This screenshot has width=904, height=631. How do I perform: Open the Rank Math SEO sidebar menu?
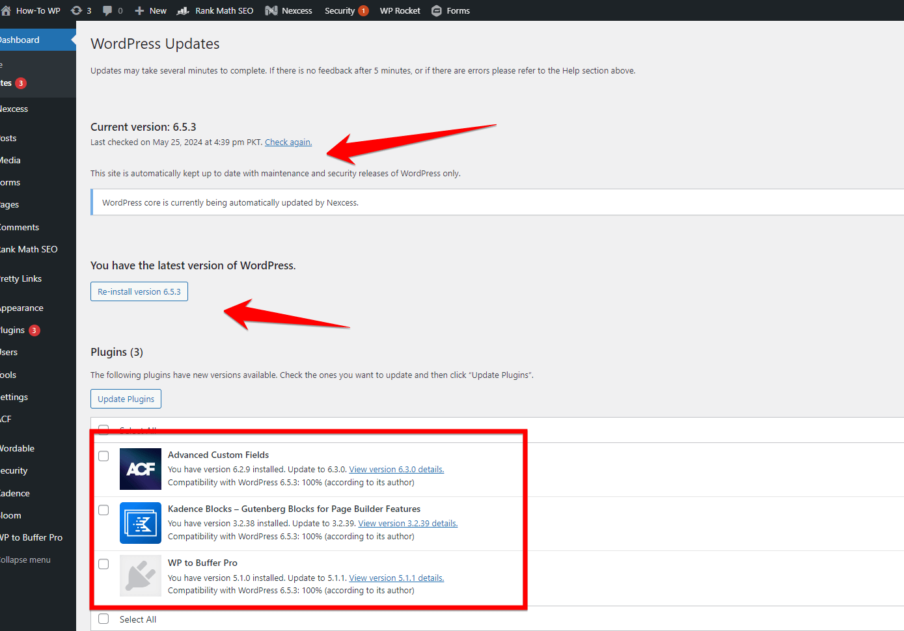pos(29,249)
